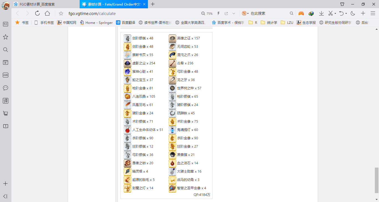Open 百度学术 bookmark

228,22
